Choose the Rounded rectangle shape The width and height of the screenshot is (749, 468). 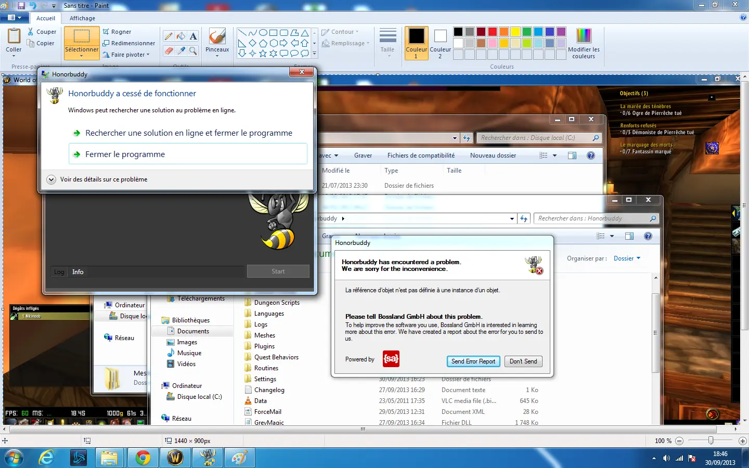coord(284,33)
